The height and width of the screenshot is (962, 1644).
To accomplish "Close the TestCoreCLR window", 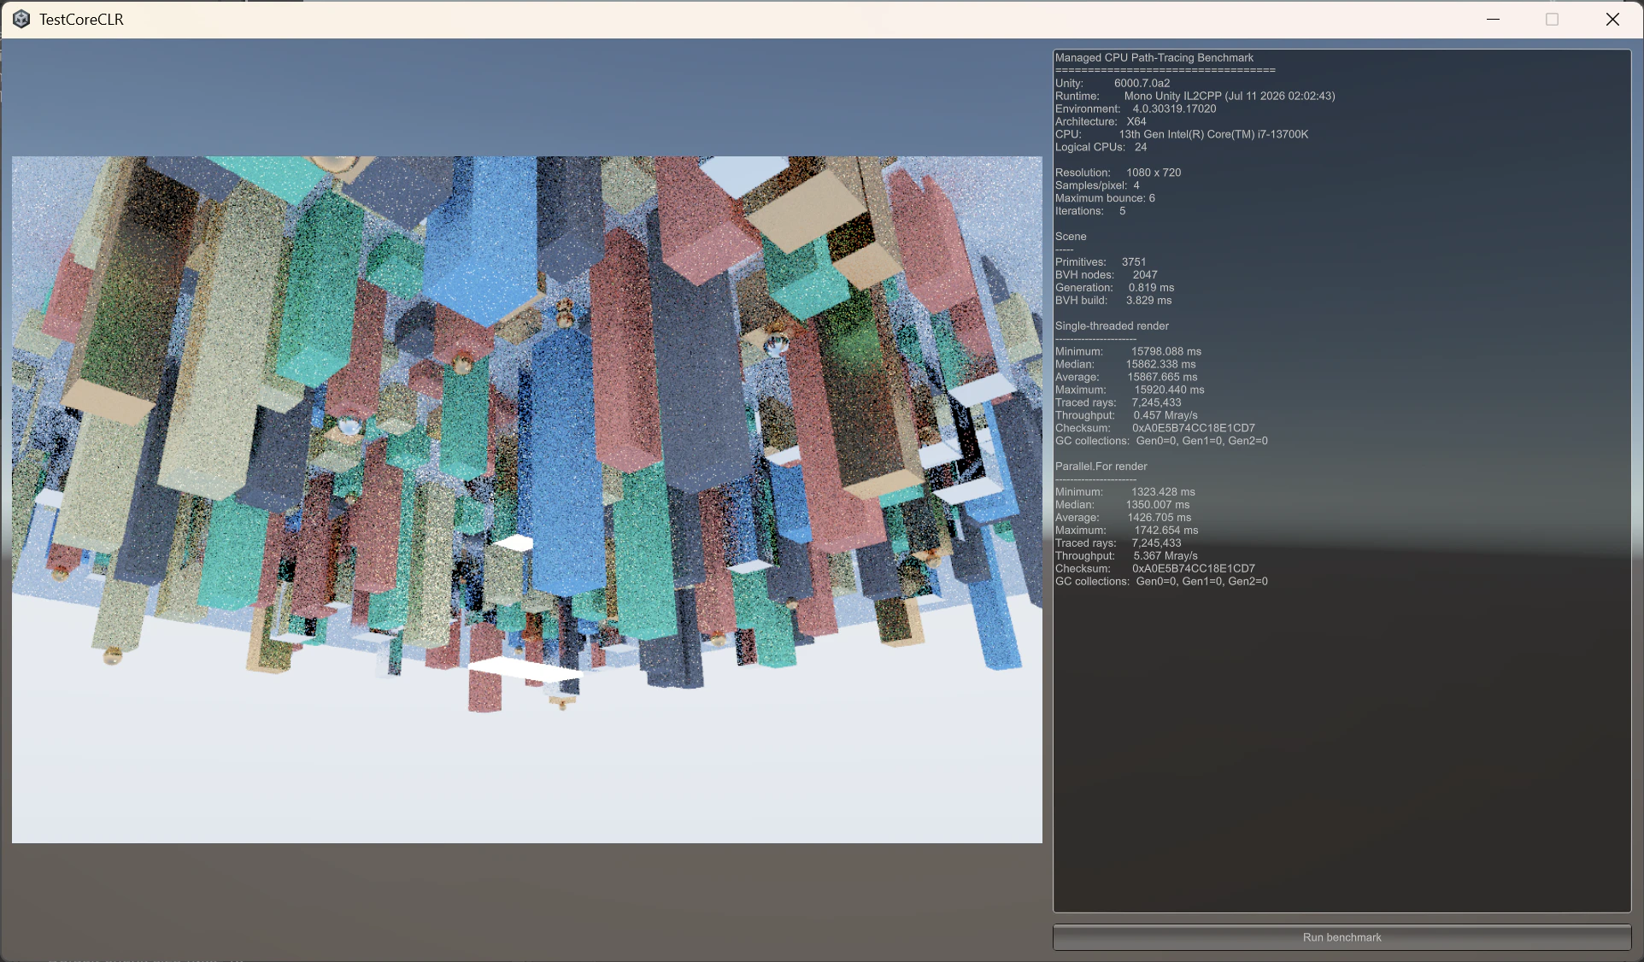I will click(1612, 19).
